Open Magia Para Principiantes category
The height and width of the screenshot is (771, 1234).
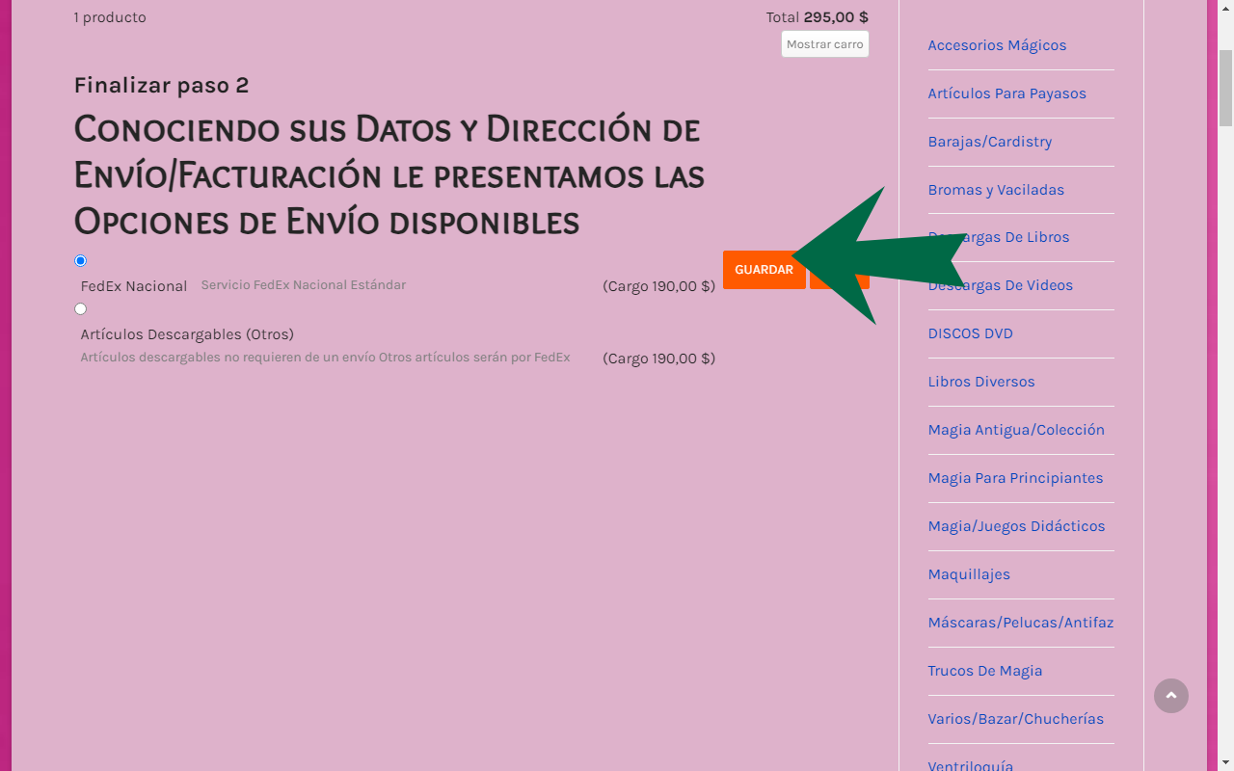click(1015, 478)
